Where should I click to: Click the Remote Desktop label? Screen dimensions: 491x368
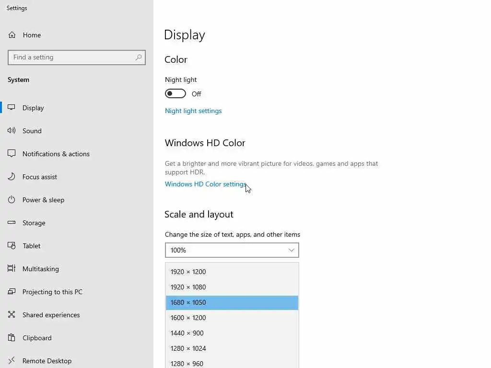(x=47, y=361)
